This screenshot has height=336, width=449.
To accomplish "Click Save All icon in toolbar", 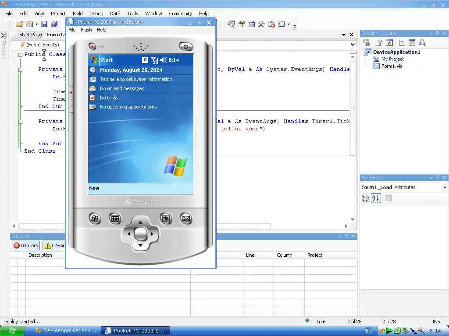I will tap(54, 24).
